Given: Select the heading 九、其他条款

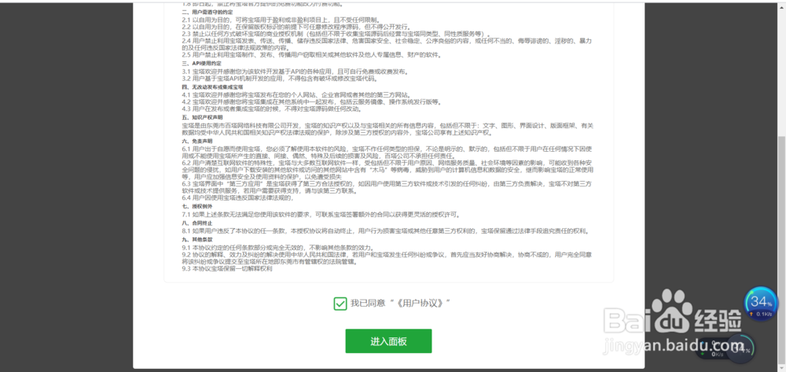Looking at the screenshot, I should [x=197, y=239].
